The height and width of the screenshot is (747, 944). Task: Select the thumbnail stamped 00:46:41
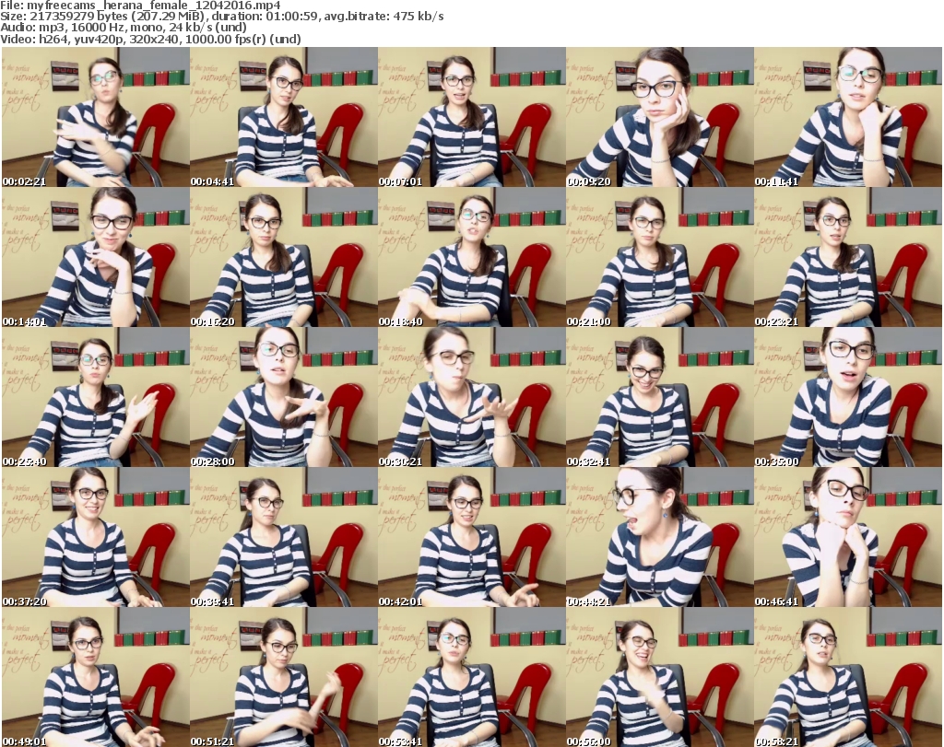[848, 537]
